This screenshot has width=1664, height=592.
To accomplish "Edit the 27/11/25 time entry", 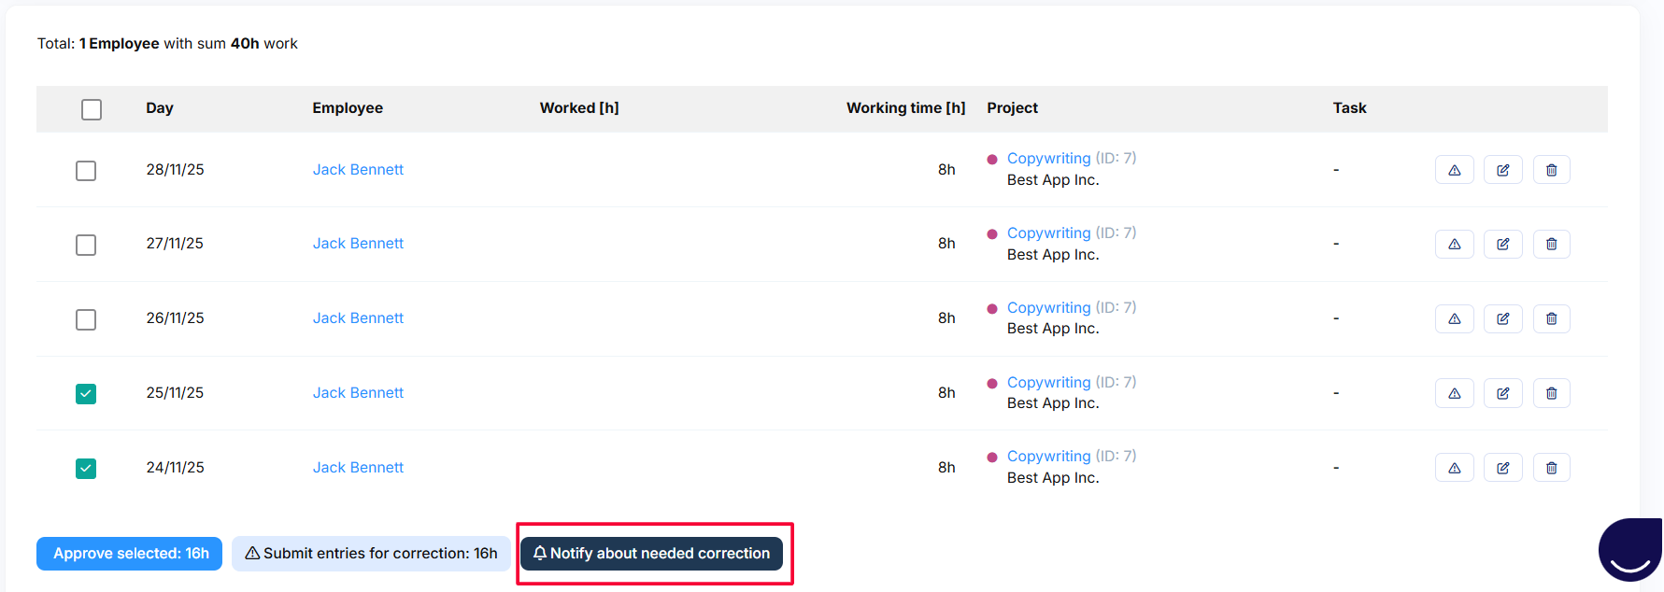I will point(1502,245).
